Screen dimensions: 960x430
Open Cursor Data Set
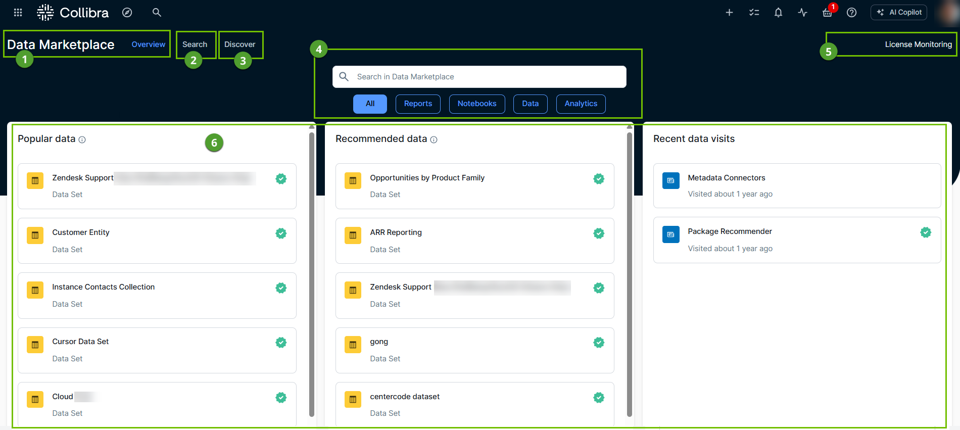point(157,350)
